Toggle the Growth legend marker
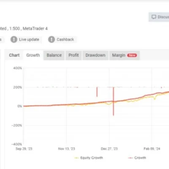The width and height of the screenshot is (169, 169). (131, 158)
